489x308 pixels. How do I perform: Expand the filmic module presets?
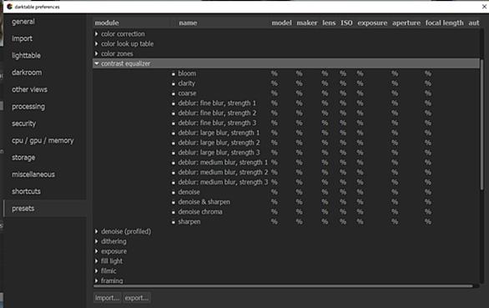click(97, 271)
